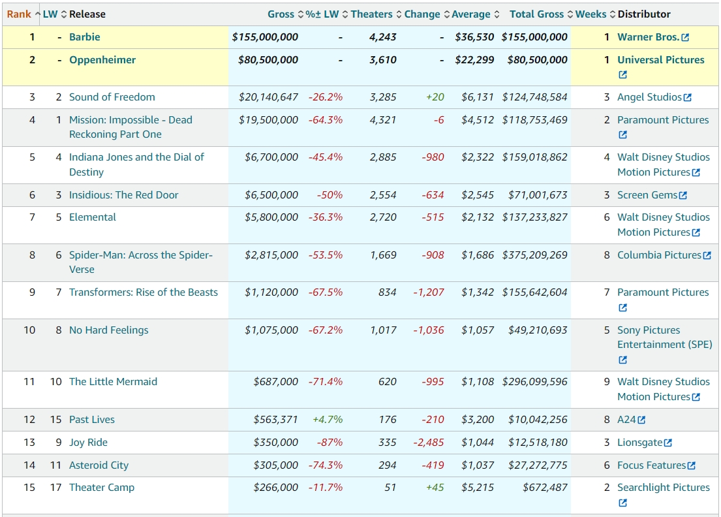This screenshot has width=721, height=517.
Task: Open external link icon beside Warner Bros.
Action: click(x=685, y=37)
